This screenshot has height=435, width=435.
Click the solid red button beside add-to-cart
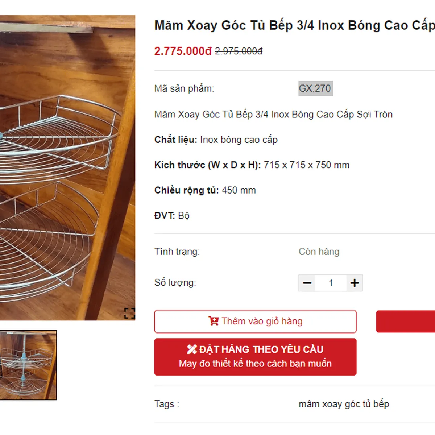[x=405, y=322]
